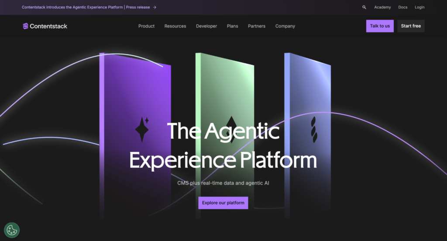Click the Talk to us button

[x=380, y=26]
